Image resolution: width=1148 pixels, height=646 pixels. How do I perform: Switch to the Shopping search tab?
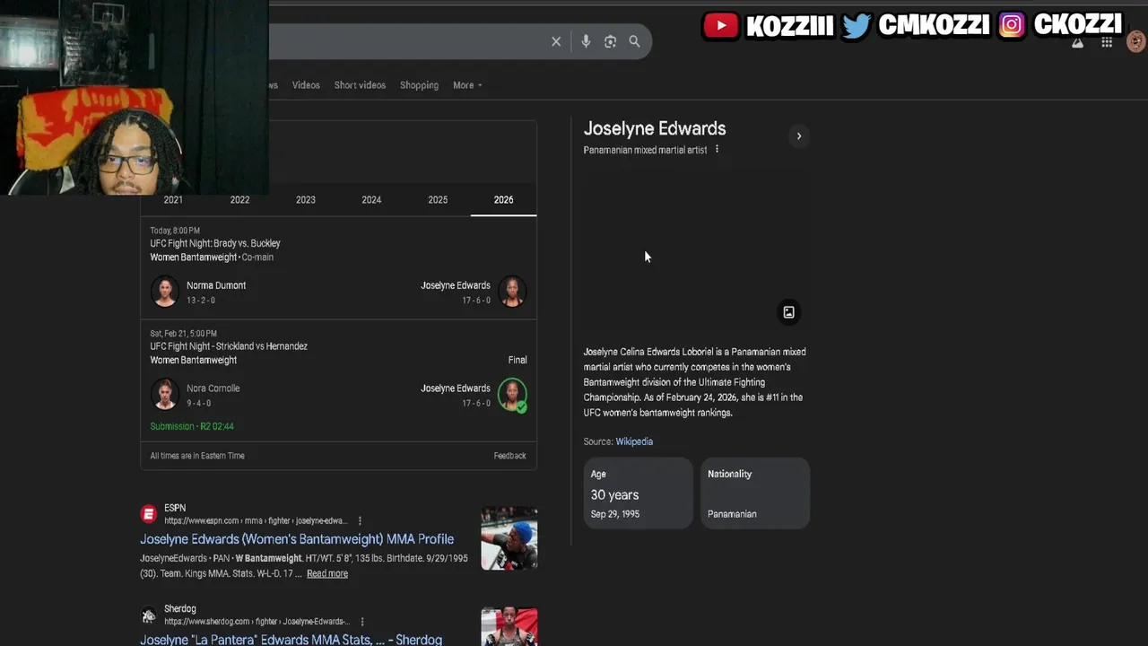419,85
